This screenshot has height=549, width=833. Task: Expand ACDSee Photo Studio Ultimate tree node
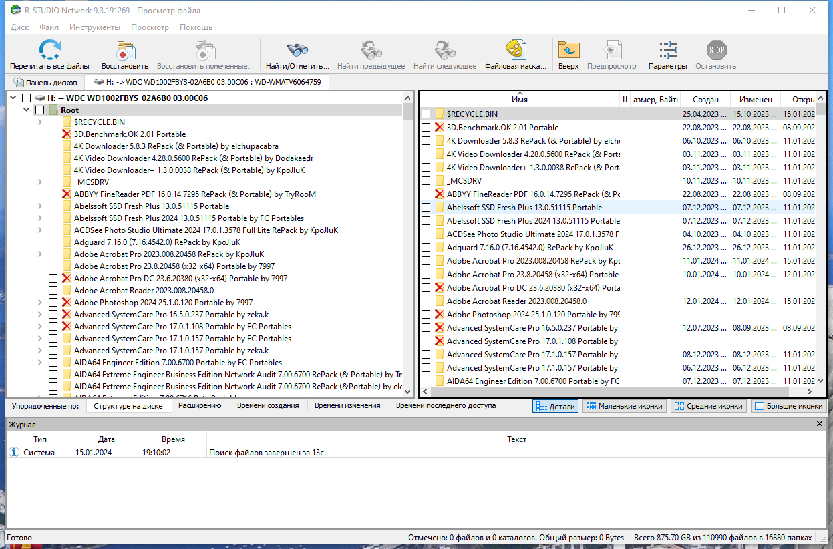tap(40, 230)
